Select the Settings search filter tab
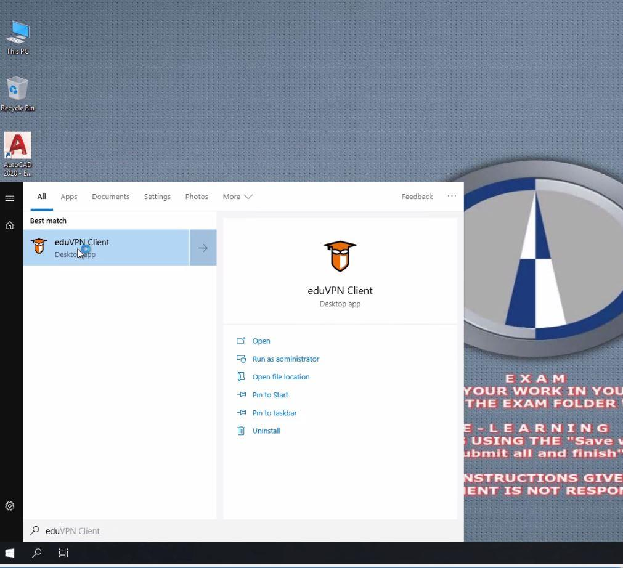 click(157, 197)
